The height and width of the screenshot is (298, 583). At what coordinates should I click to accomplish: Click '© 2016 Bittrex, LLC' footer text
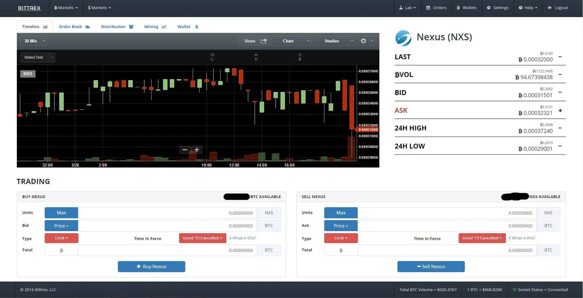[x=38, y=290]
